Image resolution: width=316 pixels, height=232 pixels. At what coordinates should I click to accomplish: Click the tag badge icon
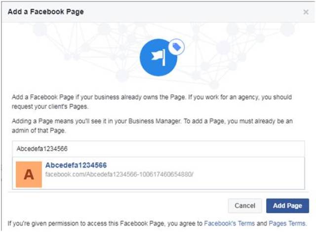coord(177,47)
